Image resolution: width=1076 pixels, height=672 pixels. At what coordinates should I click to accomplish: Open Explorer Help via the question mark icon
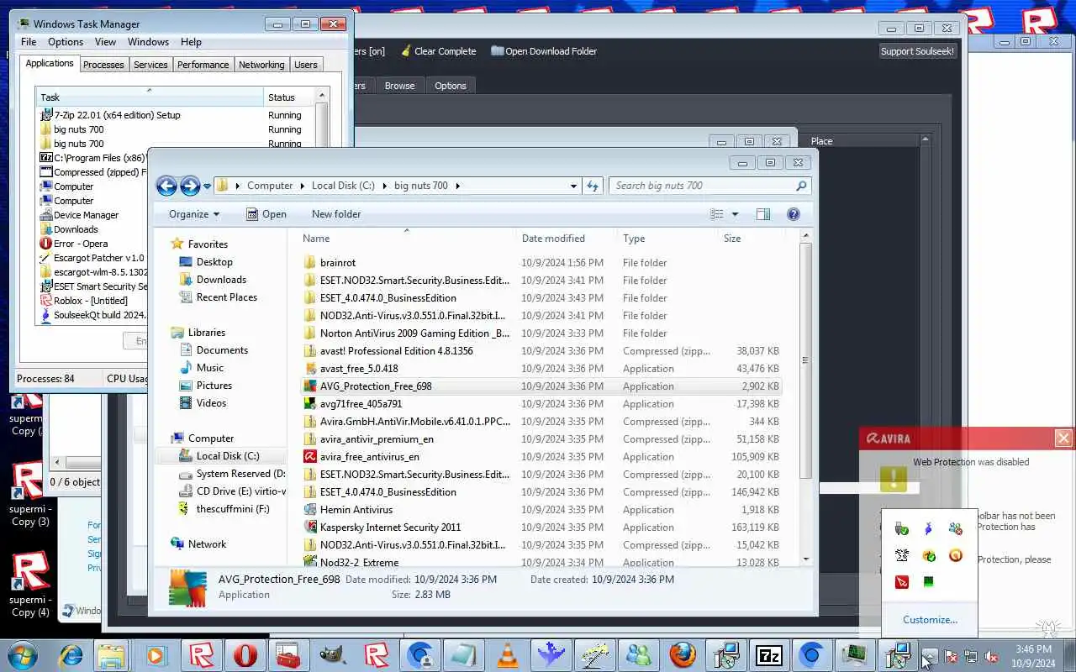(x=793, y=214)
